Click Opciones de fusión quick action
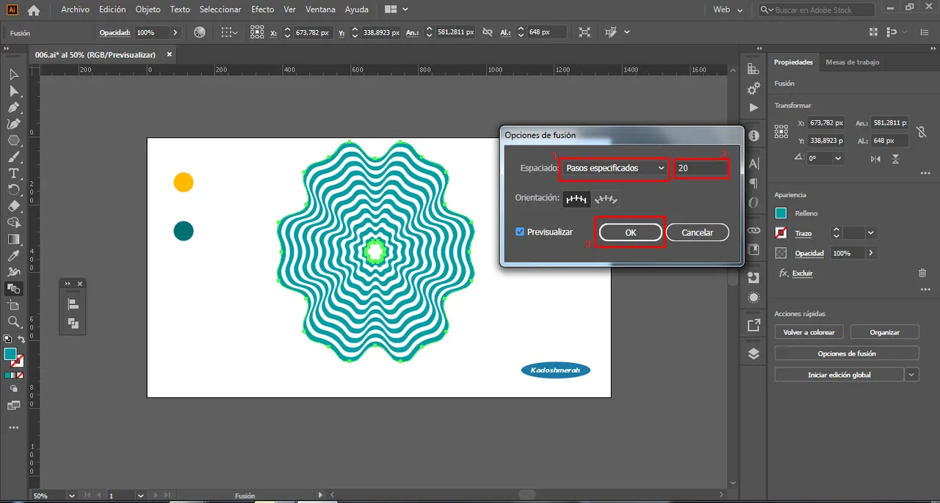Screen dimensions: 940x503 [847, 353]
